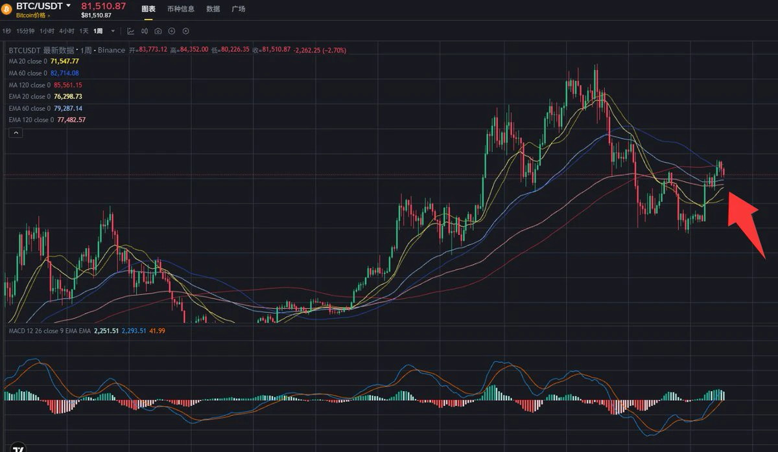This screenshot has height=452, width=778.
Task: Click the MACD 12 26 close 9 legend
Action: 49,331
